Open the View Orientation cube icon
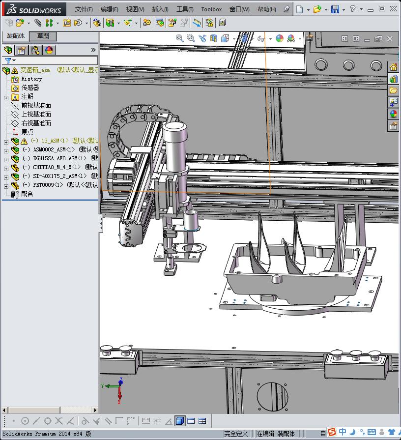Screen dimensions: 401x440 point(225,38)
